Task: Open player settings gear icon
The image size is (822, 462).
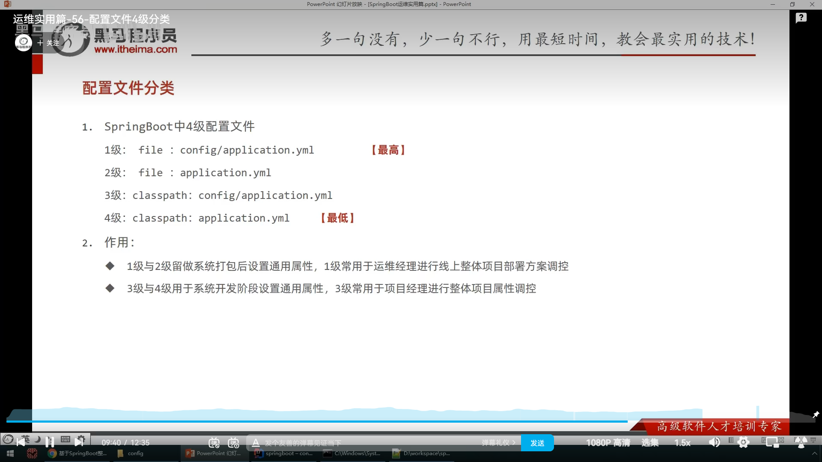Action: coord(744,442)
